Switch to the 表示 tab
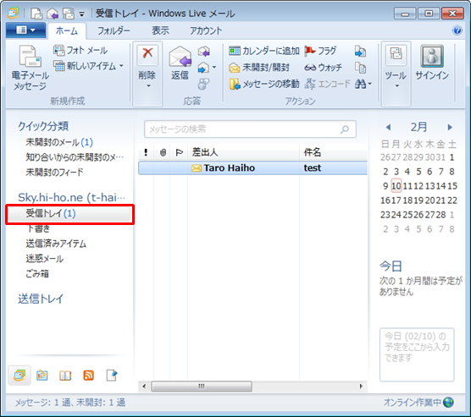This screenshot has width=471, height=417. [x=160, y=30]
